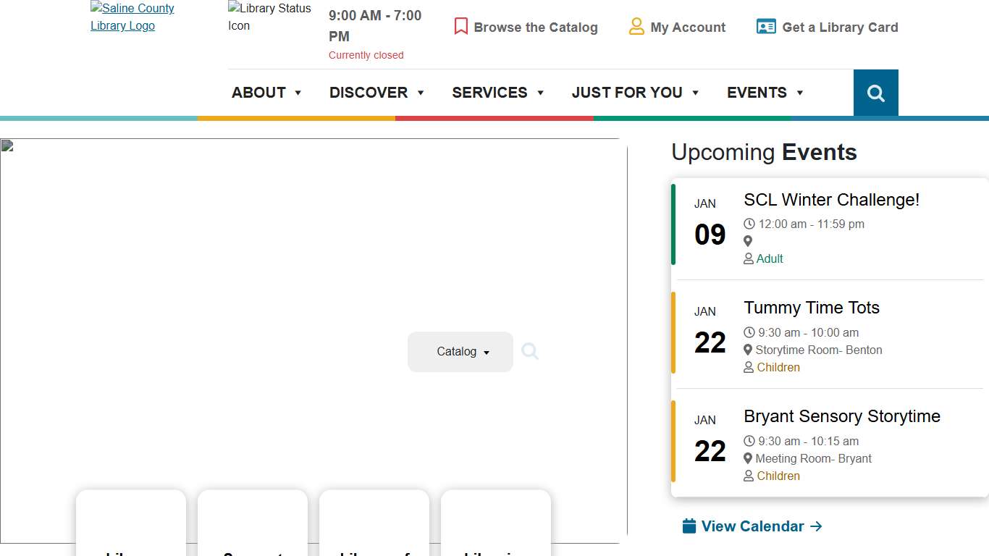Open the SCL Winter Challenge event

click(x=831, y=200)
